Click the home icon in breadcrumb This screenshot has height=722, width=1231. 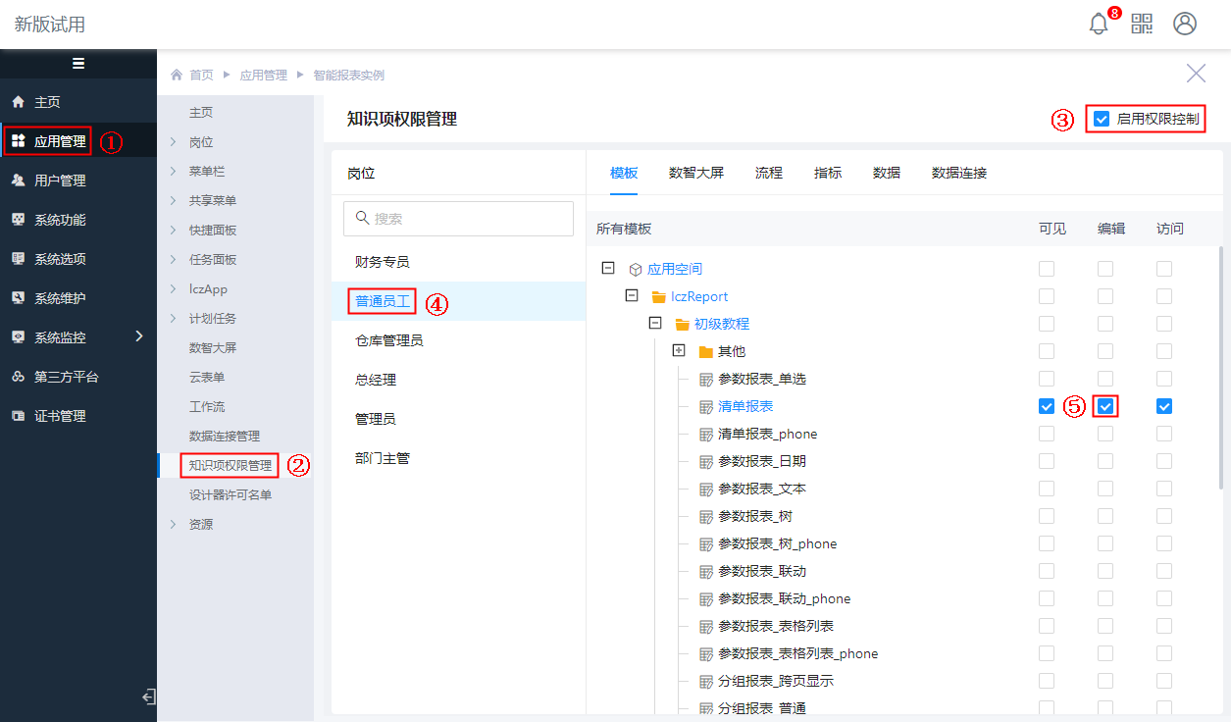coord(177,76)
